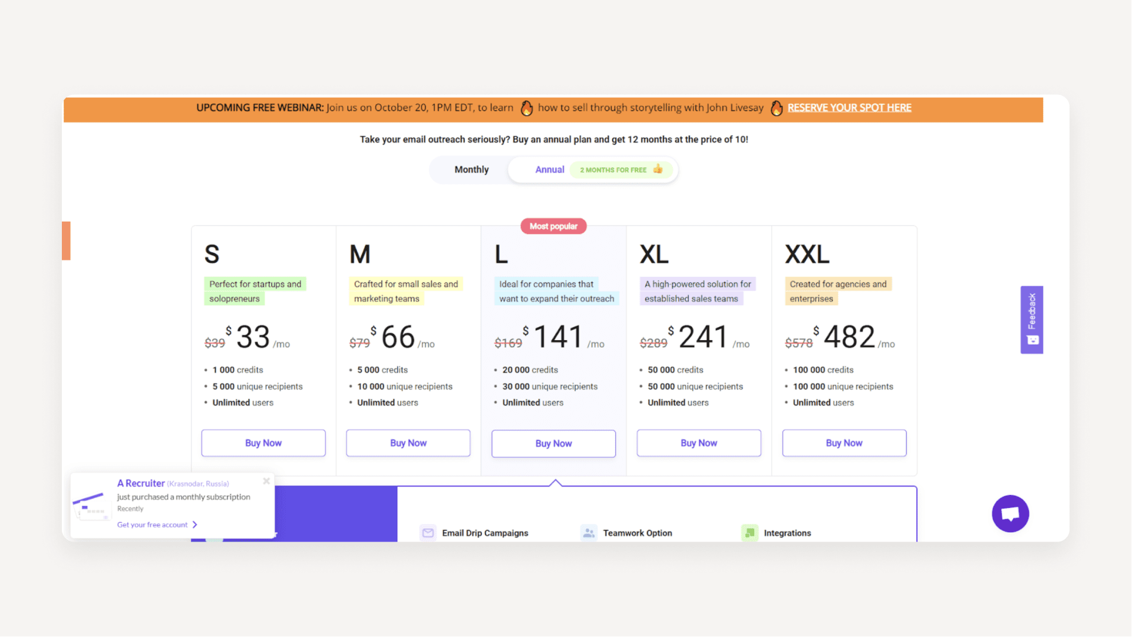This screenshot has height=637, width=1132.
Task: Select Buy Now under the XL plan
Action: coord(698,443)
